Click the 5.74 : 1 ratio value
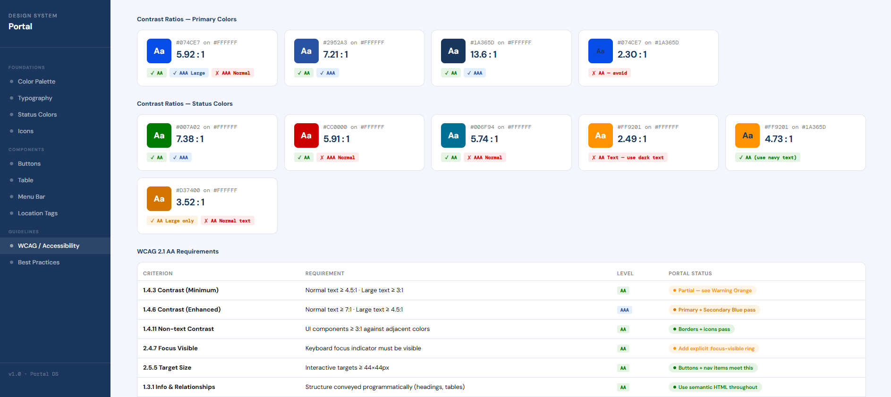The height and width of the screenshot is (397, 891). 484,139
